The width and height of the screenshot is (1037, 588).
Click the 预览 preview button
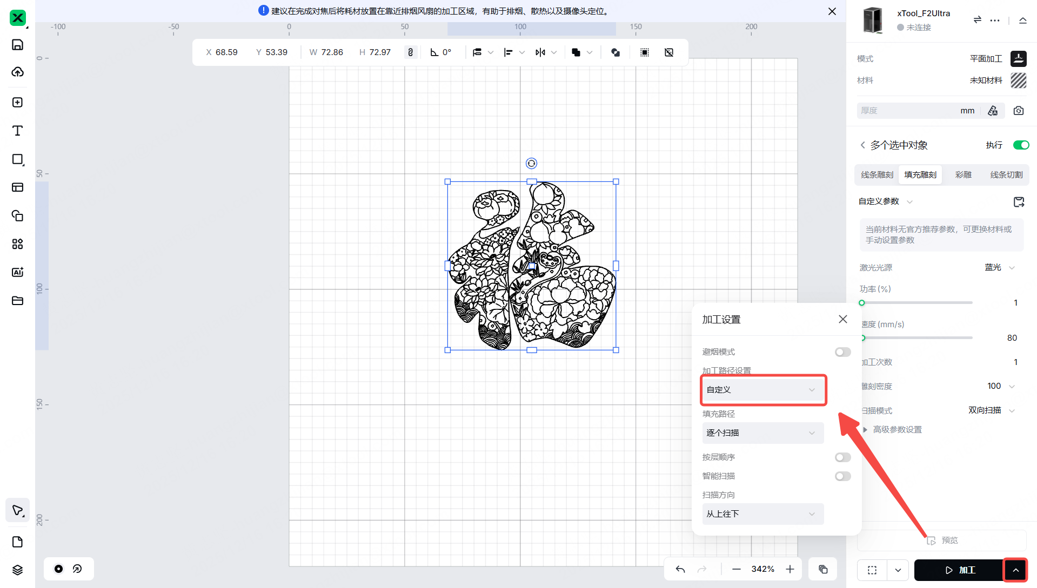tap(942, 540)
